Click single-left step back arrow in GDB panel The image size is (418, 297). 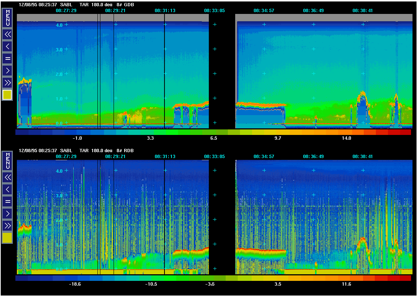coord(7,46)
